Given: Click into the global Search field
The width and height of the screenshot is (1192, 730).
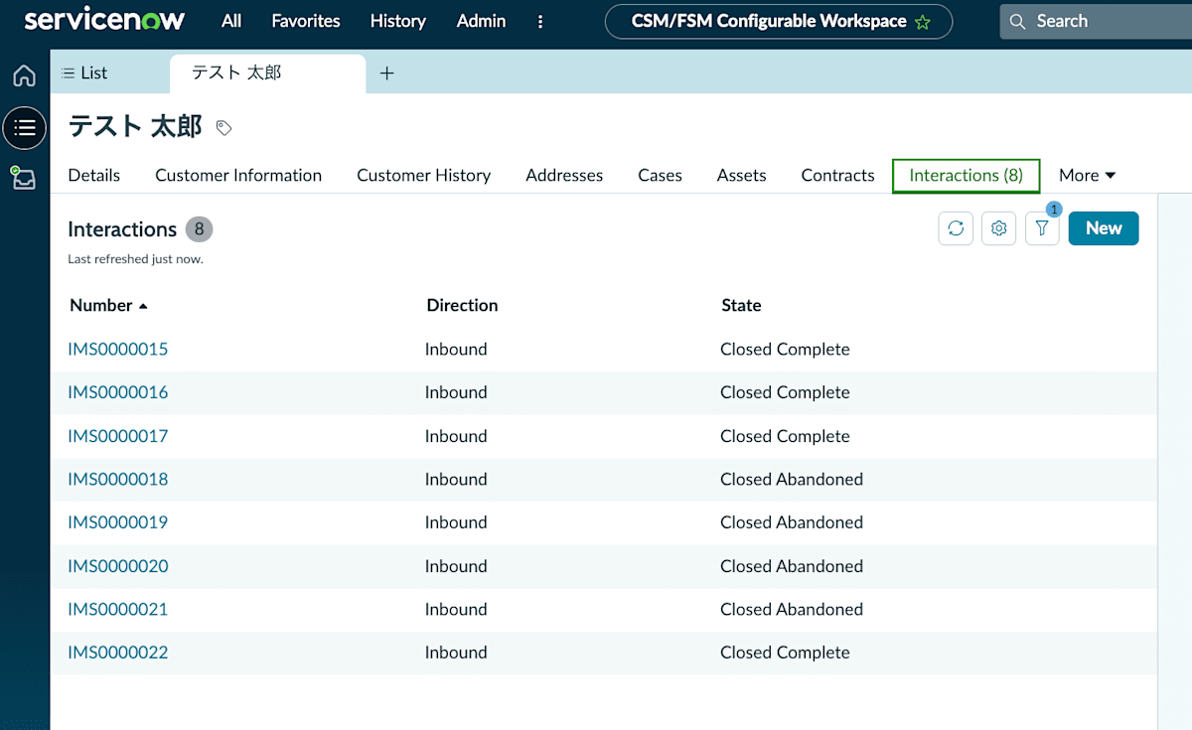Looking at the screenshot, I should pos(1096,21).
